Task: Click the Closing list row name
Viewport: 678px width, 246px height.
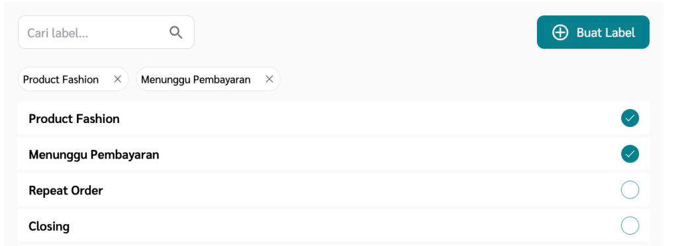Action: (x=49, y=226)
